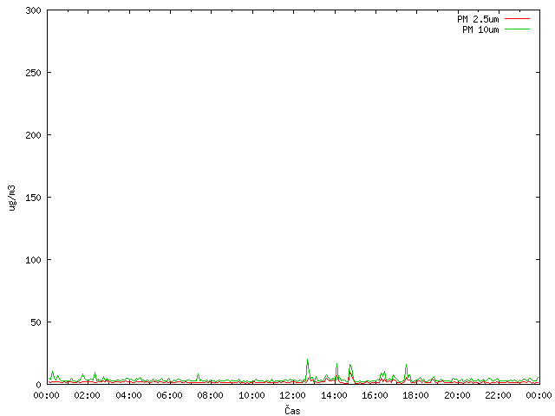Viewport: 555px width, 416px height.
Task: Click the 20:00 time label
Action: coord(457,395)
